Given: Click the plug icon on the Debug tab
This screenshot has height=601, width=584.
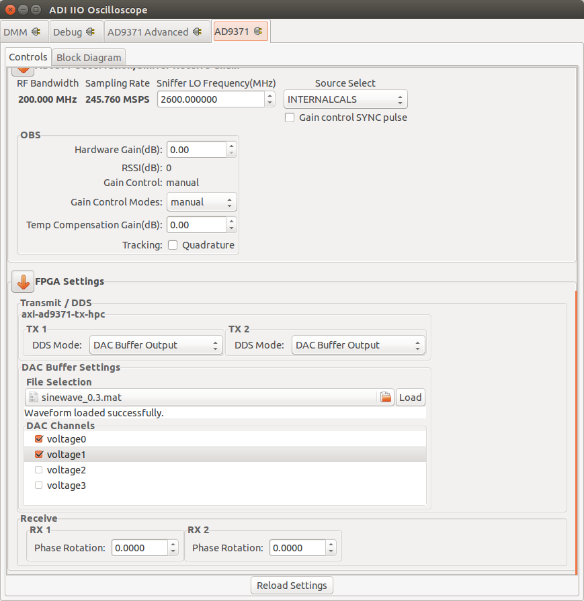Looking at the screenshot, I should coord(89,31).
